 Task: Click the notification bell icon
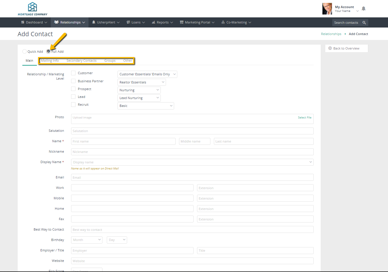coord(363,9)
